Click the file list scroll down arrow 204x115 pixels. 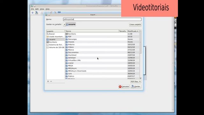(140, 78)
